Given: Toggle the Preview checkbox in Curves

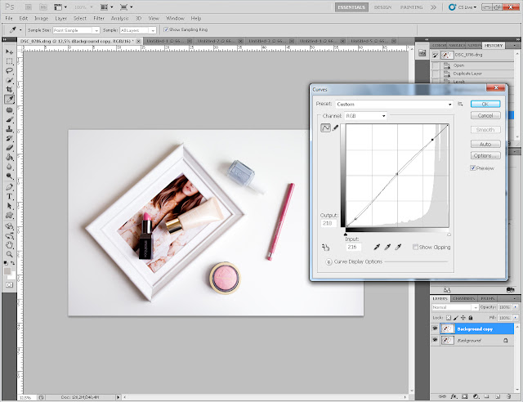Looking at the screenshot, I should (x=472, y=168).
